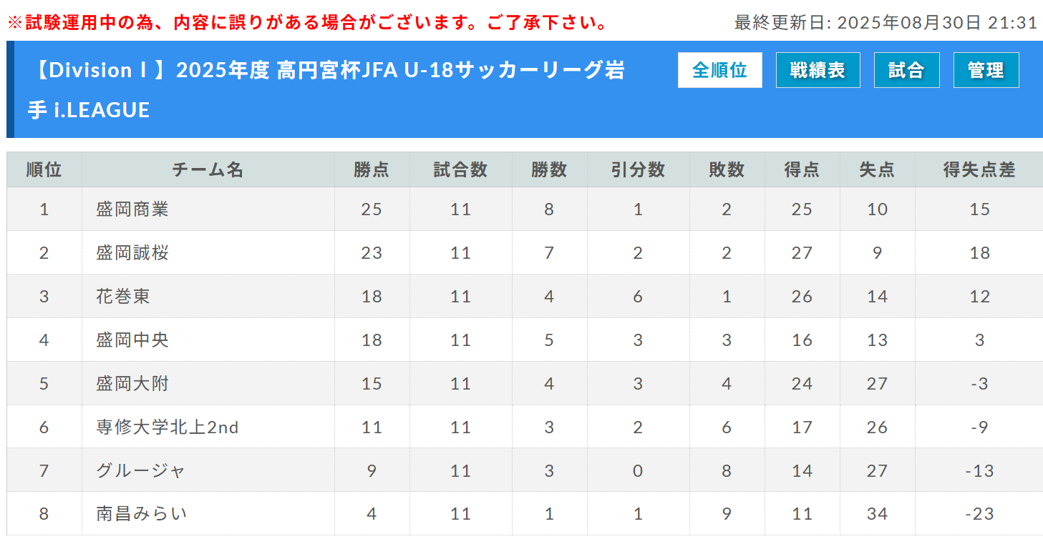Click the 最終更新日 timestamp text
The image size is (1043, 549).
point(886,23)
